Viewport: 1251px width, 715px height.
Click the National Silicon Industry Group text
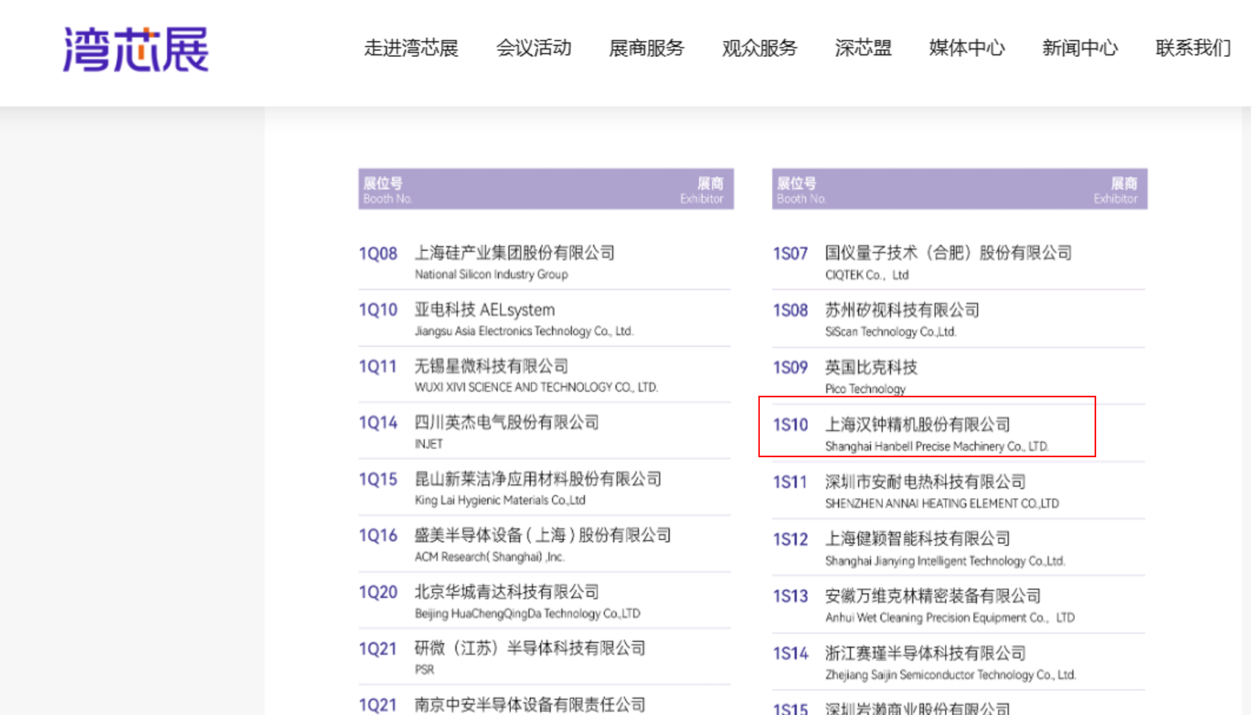coord(491,274)
